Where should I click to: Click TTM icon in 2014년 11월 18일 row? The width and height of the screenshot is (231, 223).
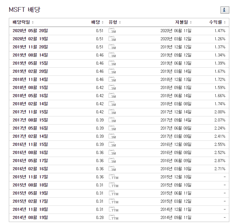click(114, 209)
